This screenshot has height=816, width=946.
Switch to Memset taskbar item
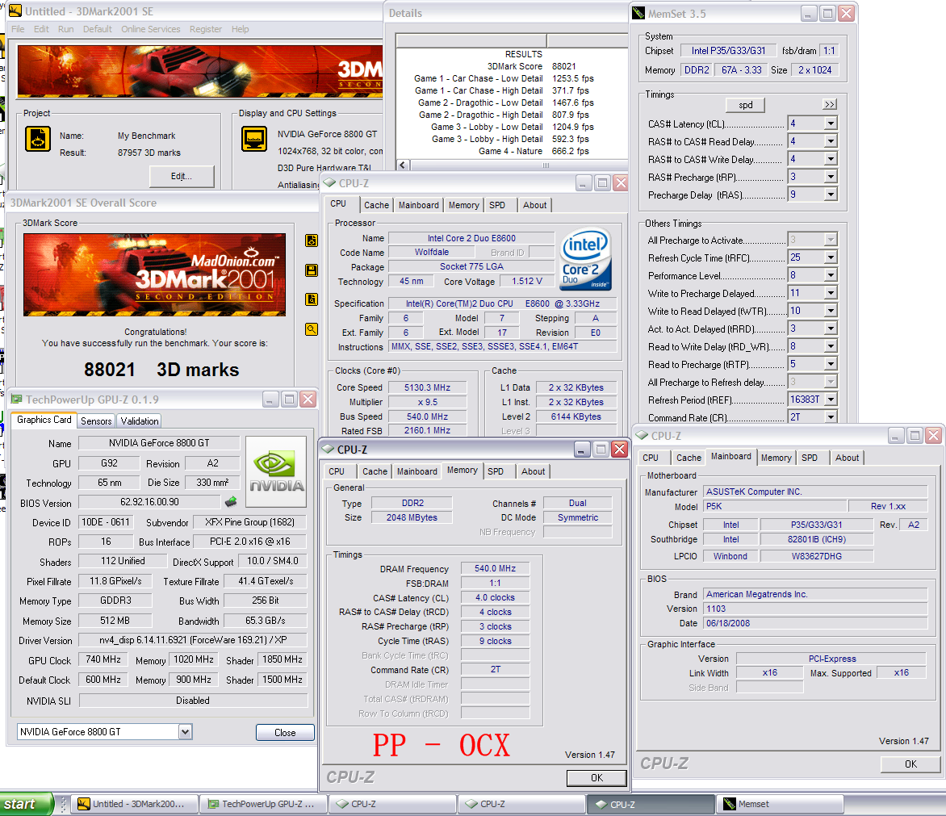point(780,804)
